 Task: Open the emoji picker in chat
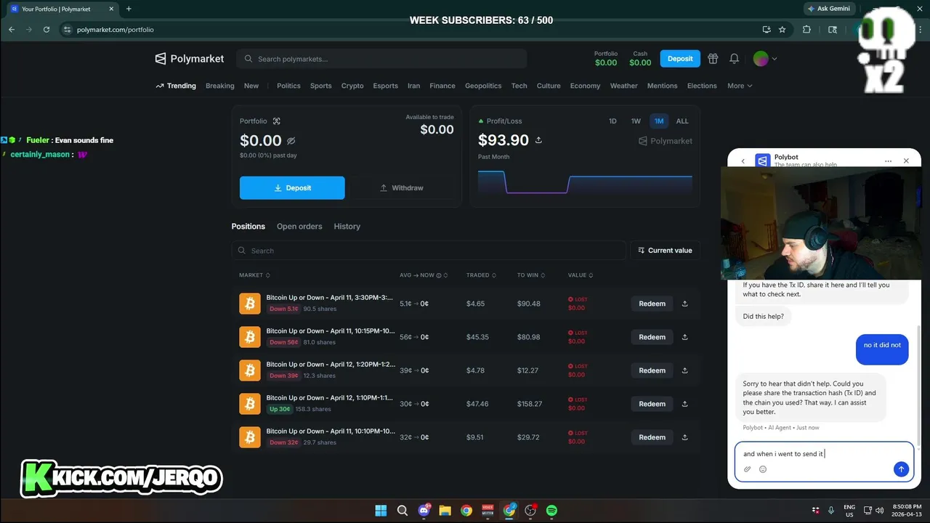click(763, 469)
